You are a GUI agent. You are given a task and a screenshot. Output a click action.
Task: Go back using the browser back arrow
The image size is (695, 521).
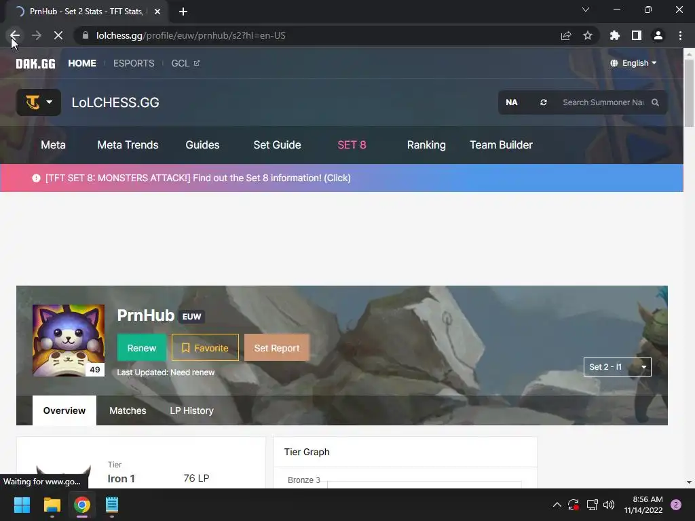[x=15, y=35]
